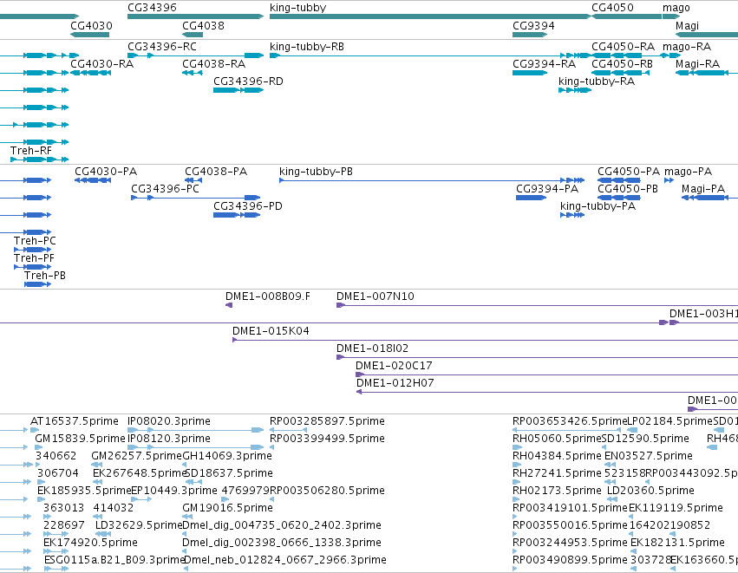Click the RP003399499.5prime EST label
This screenshot has width=738, height=573.
coord(327,439)
